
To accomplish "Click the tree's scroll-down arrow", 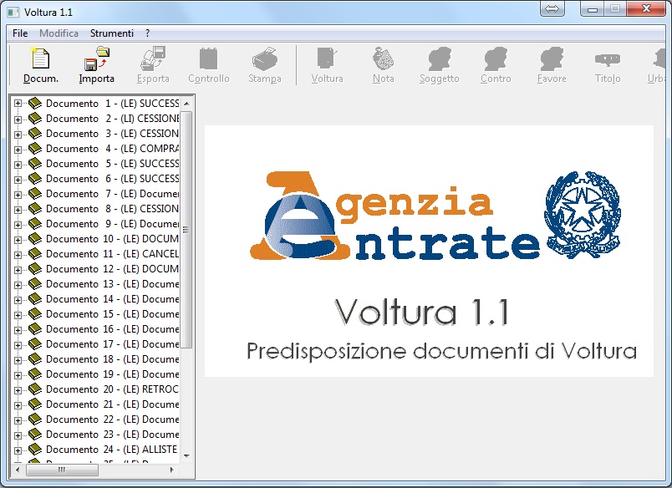I will click(x=186, y=456).
